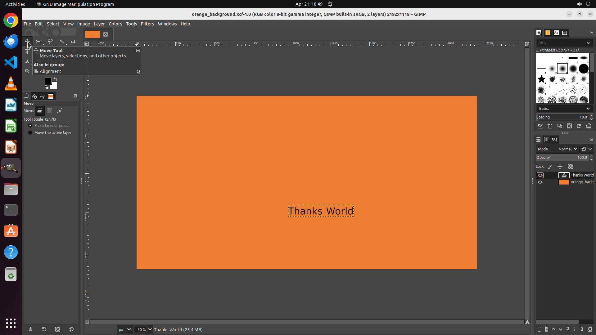Image resolution: width=596 pixels, height=335 pixels.
Task: Open the zoom percentage dropdown
Action: coord(150,329)
